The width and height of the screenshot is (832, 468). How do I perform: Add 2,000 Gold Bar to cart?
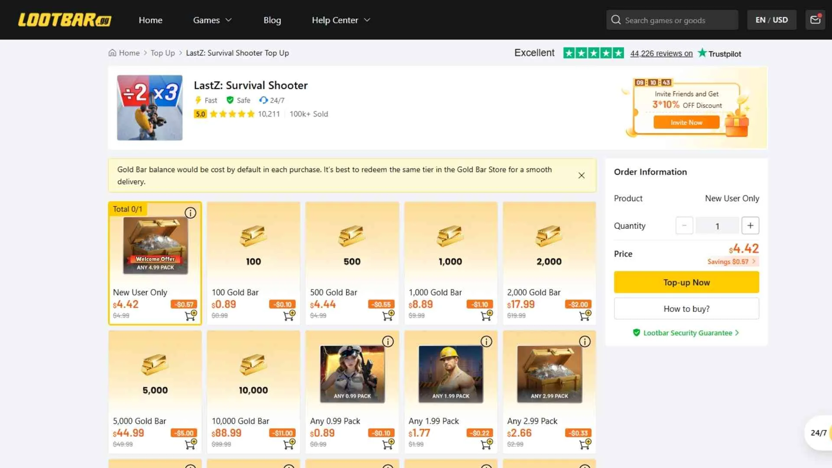(585, 315)
